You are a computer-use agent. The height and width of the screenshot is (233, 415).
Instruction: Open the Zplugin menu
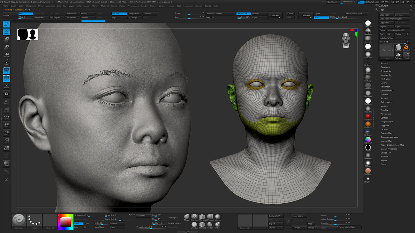(198, 6)
